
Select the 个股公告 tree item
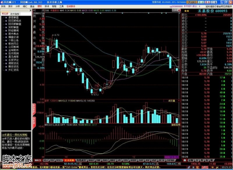[x=13, y=40]
